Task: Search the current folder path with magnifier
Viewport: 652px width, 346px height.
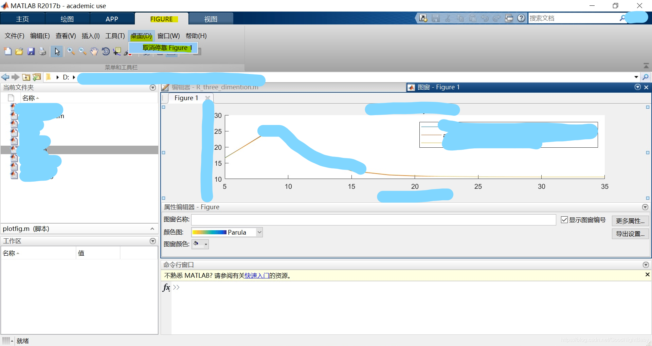Action: [646, 77]
